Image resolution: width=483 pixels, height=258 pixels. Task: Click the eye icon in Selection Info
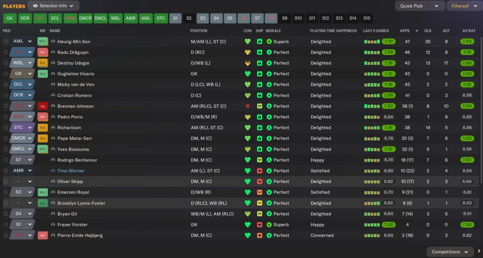[35, 6]
